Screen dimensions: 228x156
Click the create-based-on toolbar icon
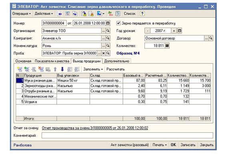tap(99, 14)
